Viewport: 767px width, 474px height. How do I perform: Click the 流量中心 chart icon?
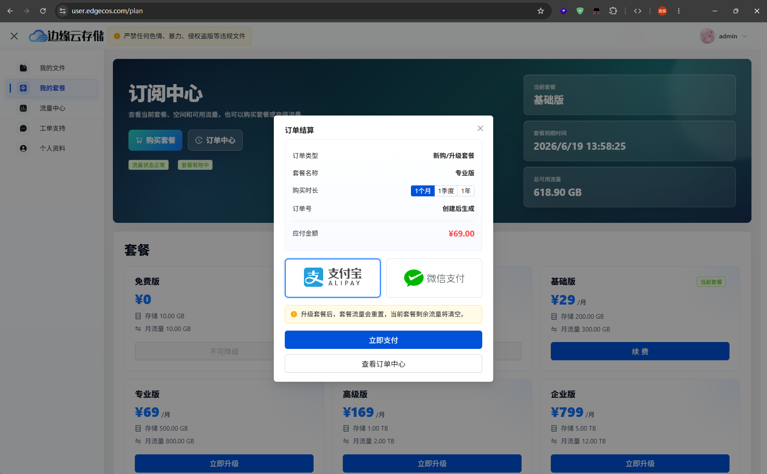23,108
